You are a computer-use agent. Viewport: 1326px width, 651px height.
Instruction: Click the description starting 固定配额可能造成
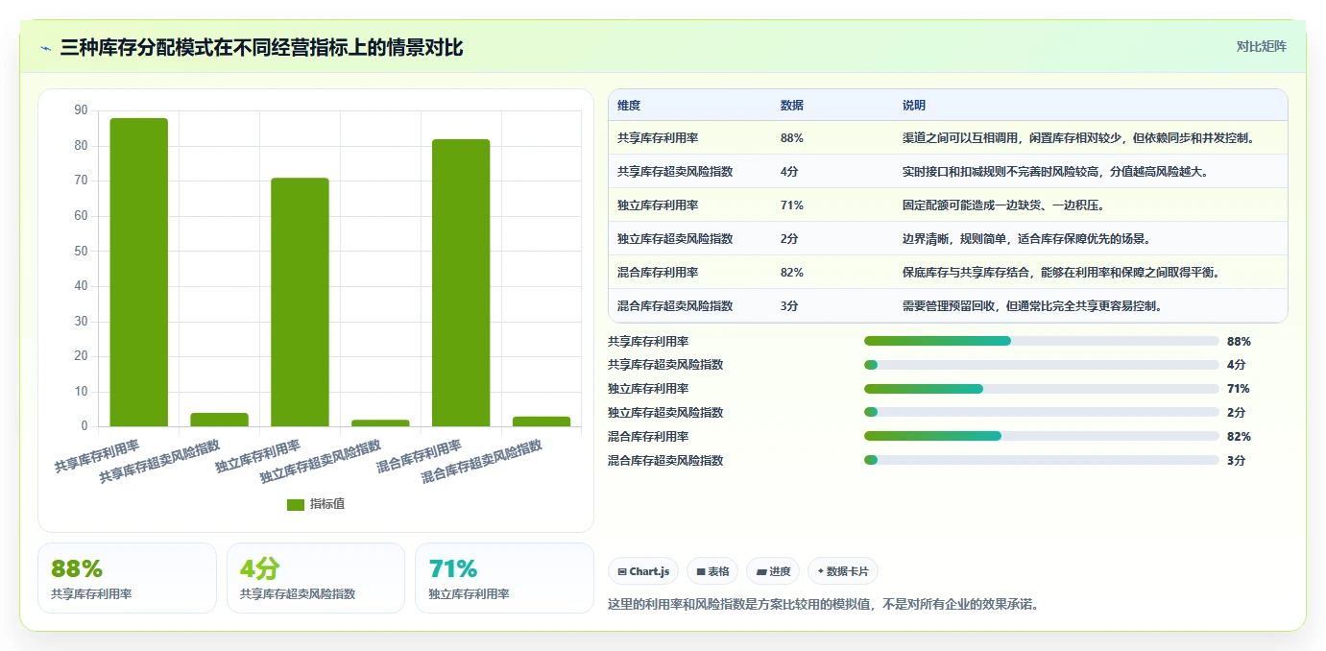(x=1003, y=205)
